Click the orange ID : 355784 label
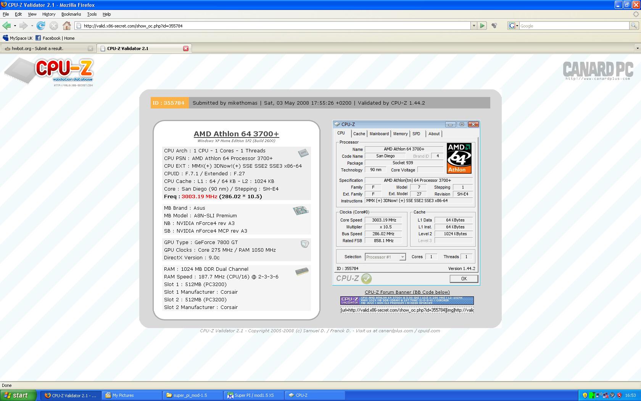The image size is (641, 401). click(x=169, y=103)
